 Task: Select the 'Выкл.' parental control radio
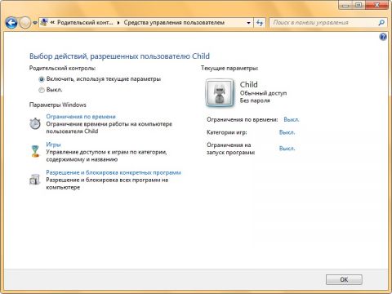[42, 90]
